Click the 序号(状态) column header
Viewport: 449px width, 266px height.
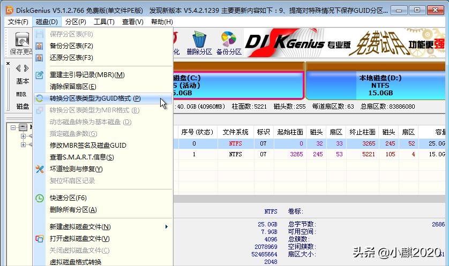pos(197,132)
